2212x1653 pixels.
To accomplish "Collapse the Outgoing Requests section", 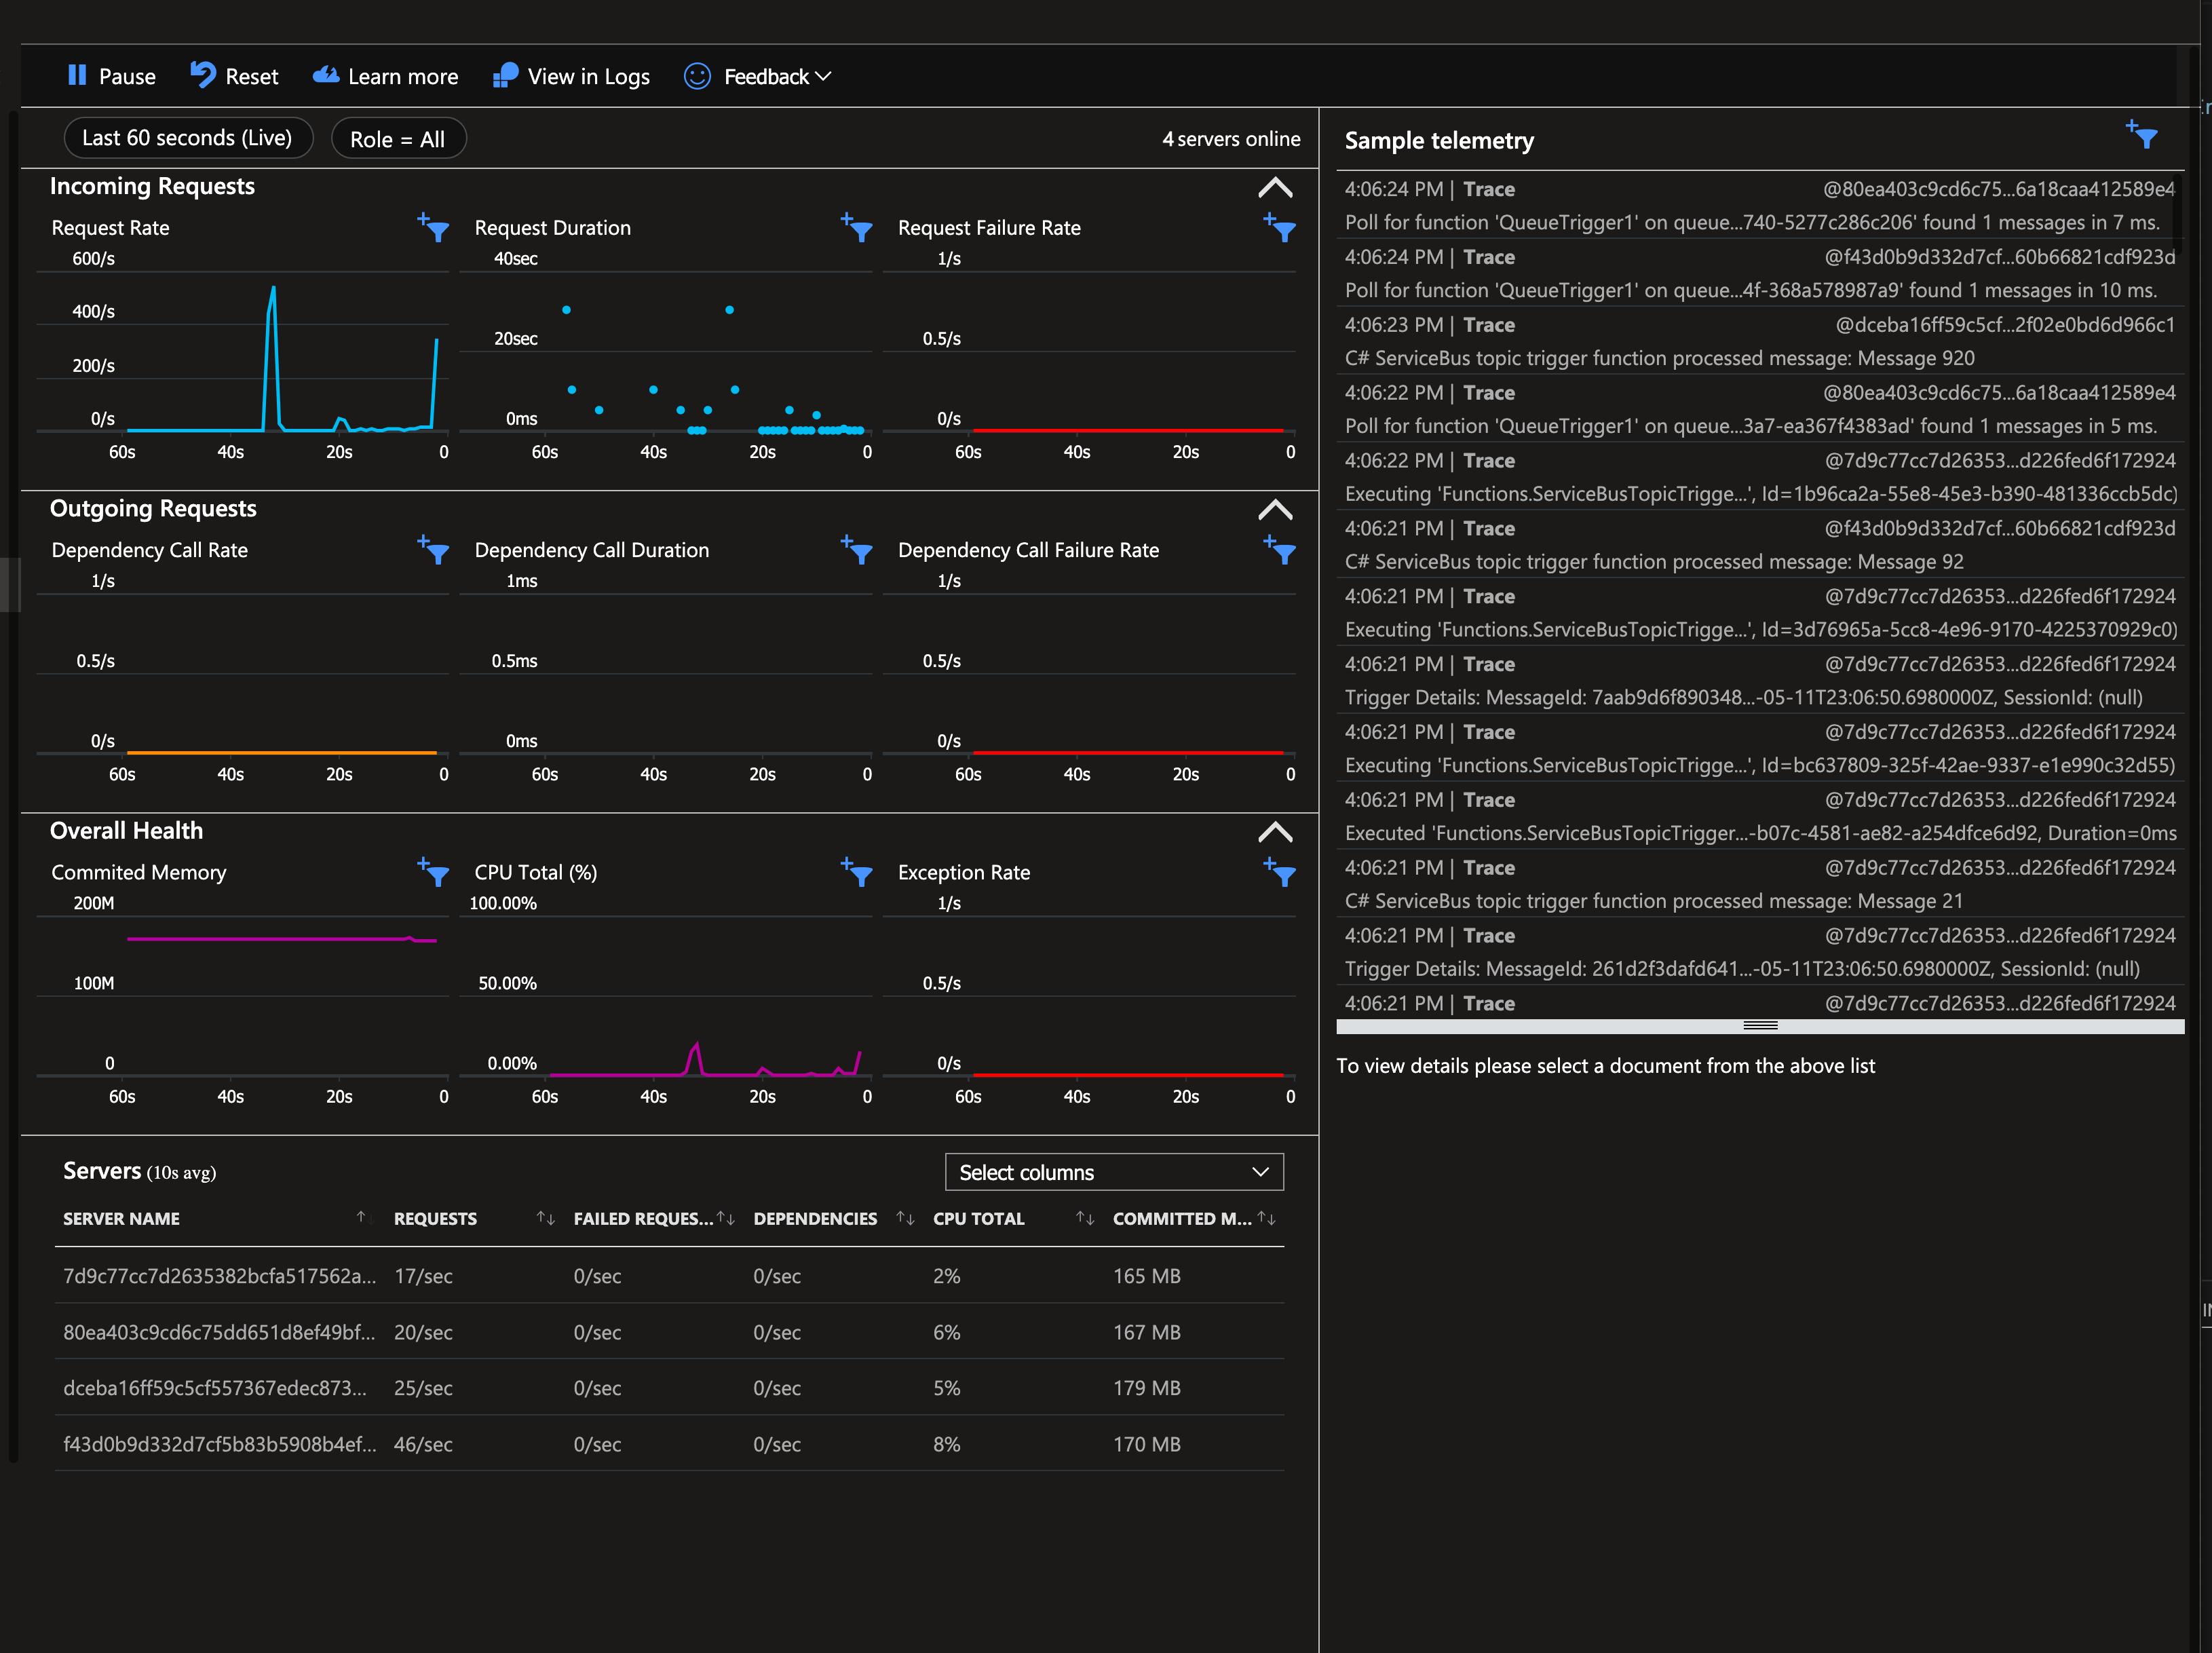I will [1275, 510].
